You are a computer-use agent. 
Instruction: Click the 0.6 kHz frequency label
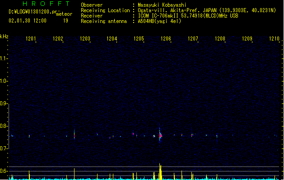pos(4,171)
